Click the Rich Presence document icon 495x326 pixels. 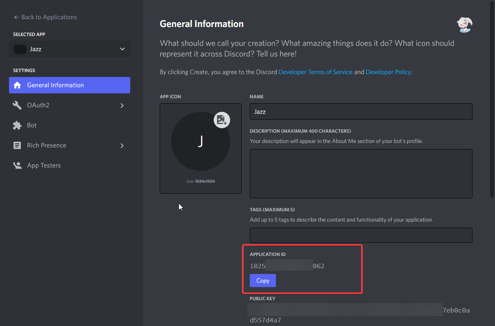pos(17,145)
